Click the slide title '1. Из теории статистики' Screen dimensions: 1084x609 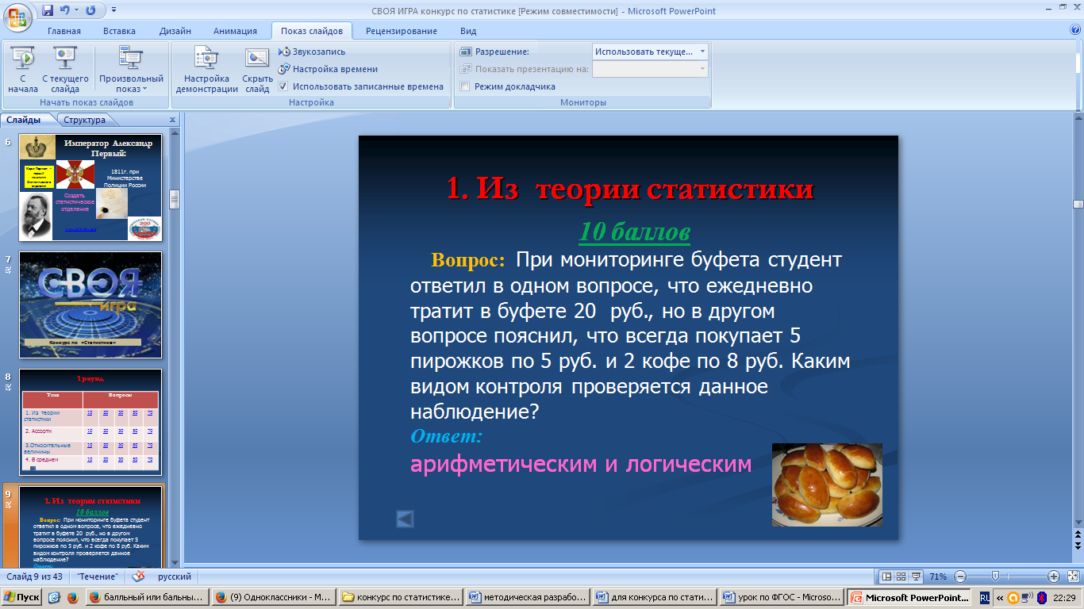[x=629, y=190]
